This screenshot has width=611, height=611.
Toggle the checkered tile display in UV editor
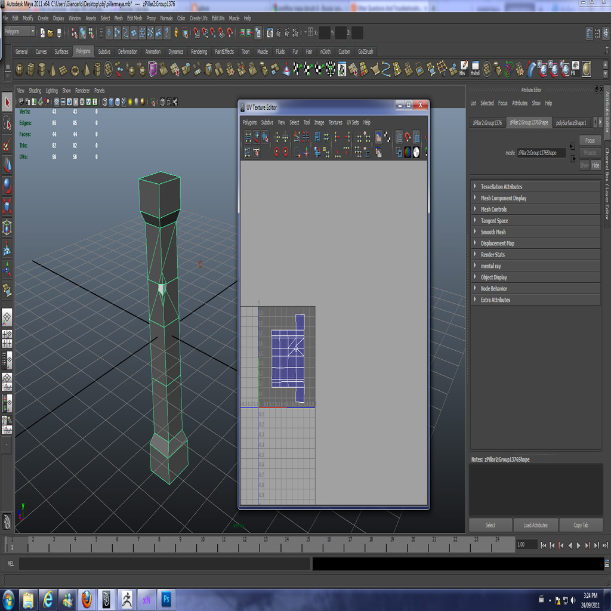click(387, 138)
